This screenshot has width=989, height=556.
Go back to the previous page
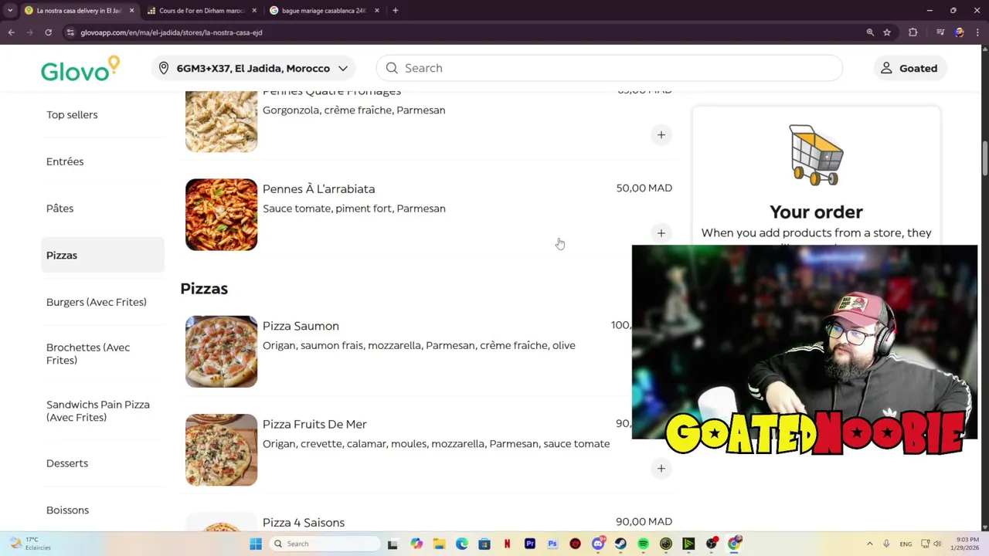click(11, 32)
